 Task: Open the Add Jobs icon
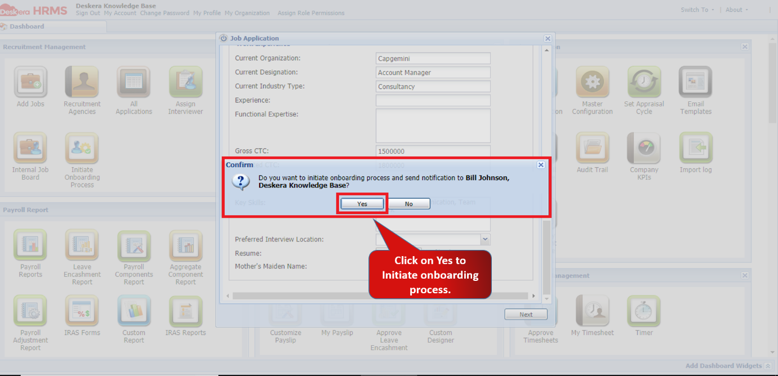click(x=30, y=82)
